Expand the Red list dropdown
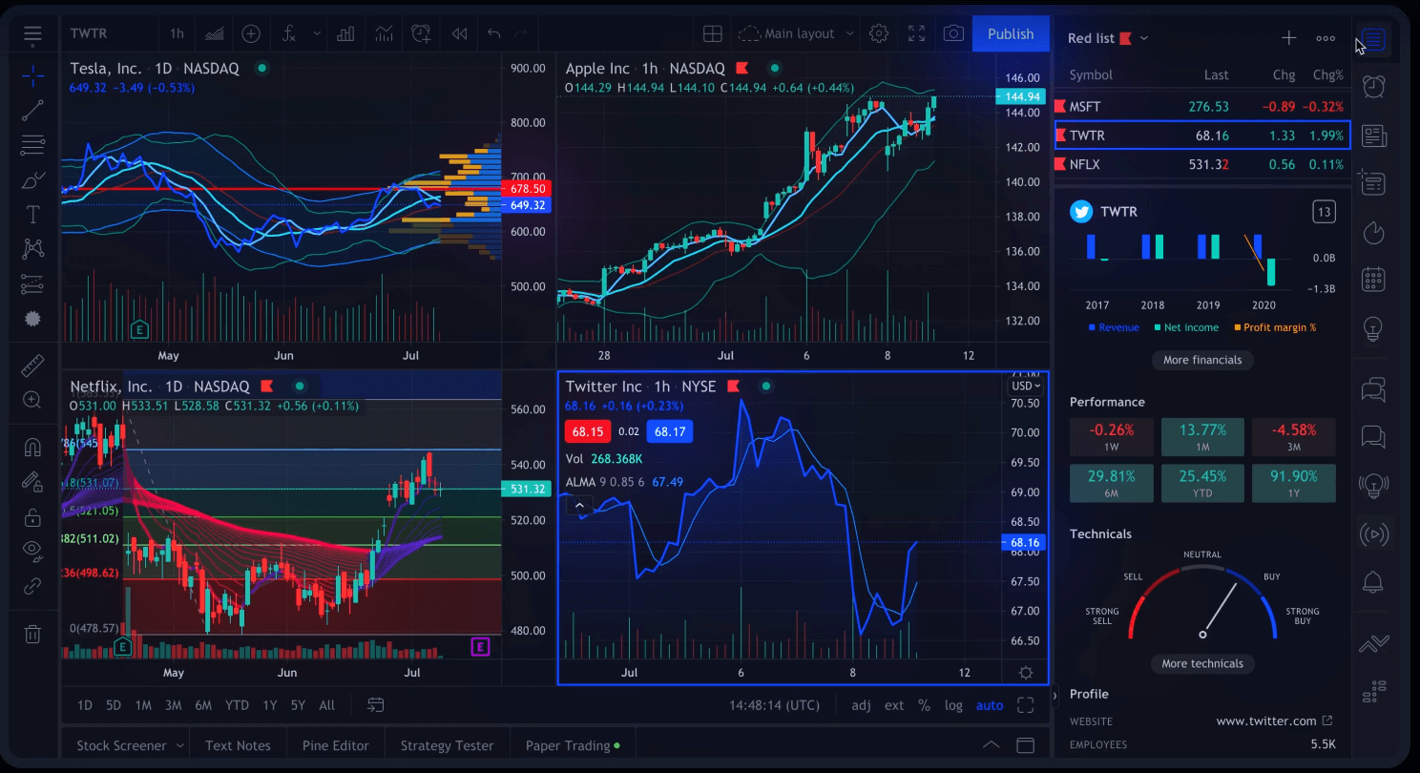Image resolution: width=1420 pixels, height=773 pixels. (x=1143, y=38)
